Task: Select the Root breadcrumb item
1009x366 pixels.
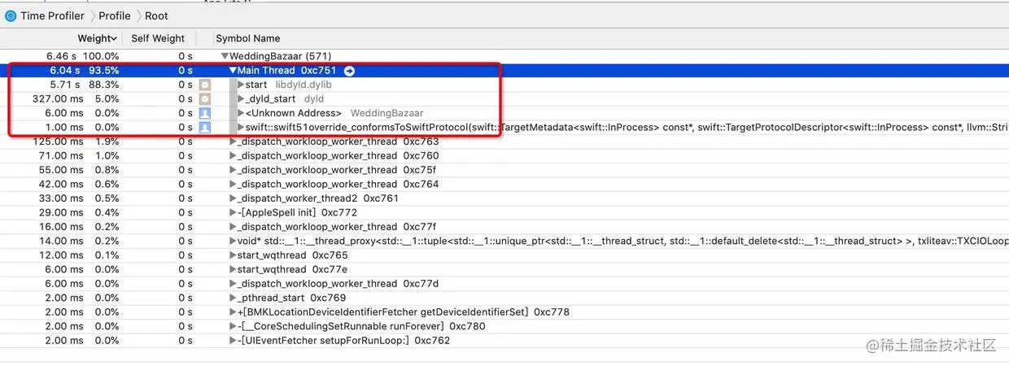Action: pyautogui.click(x=157, y=15)
